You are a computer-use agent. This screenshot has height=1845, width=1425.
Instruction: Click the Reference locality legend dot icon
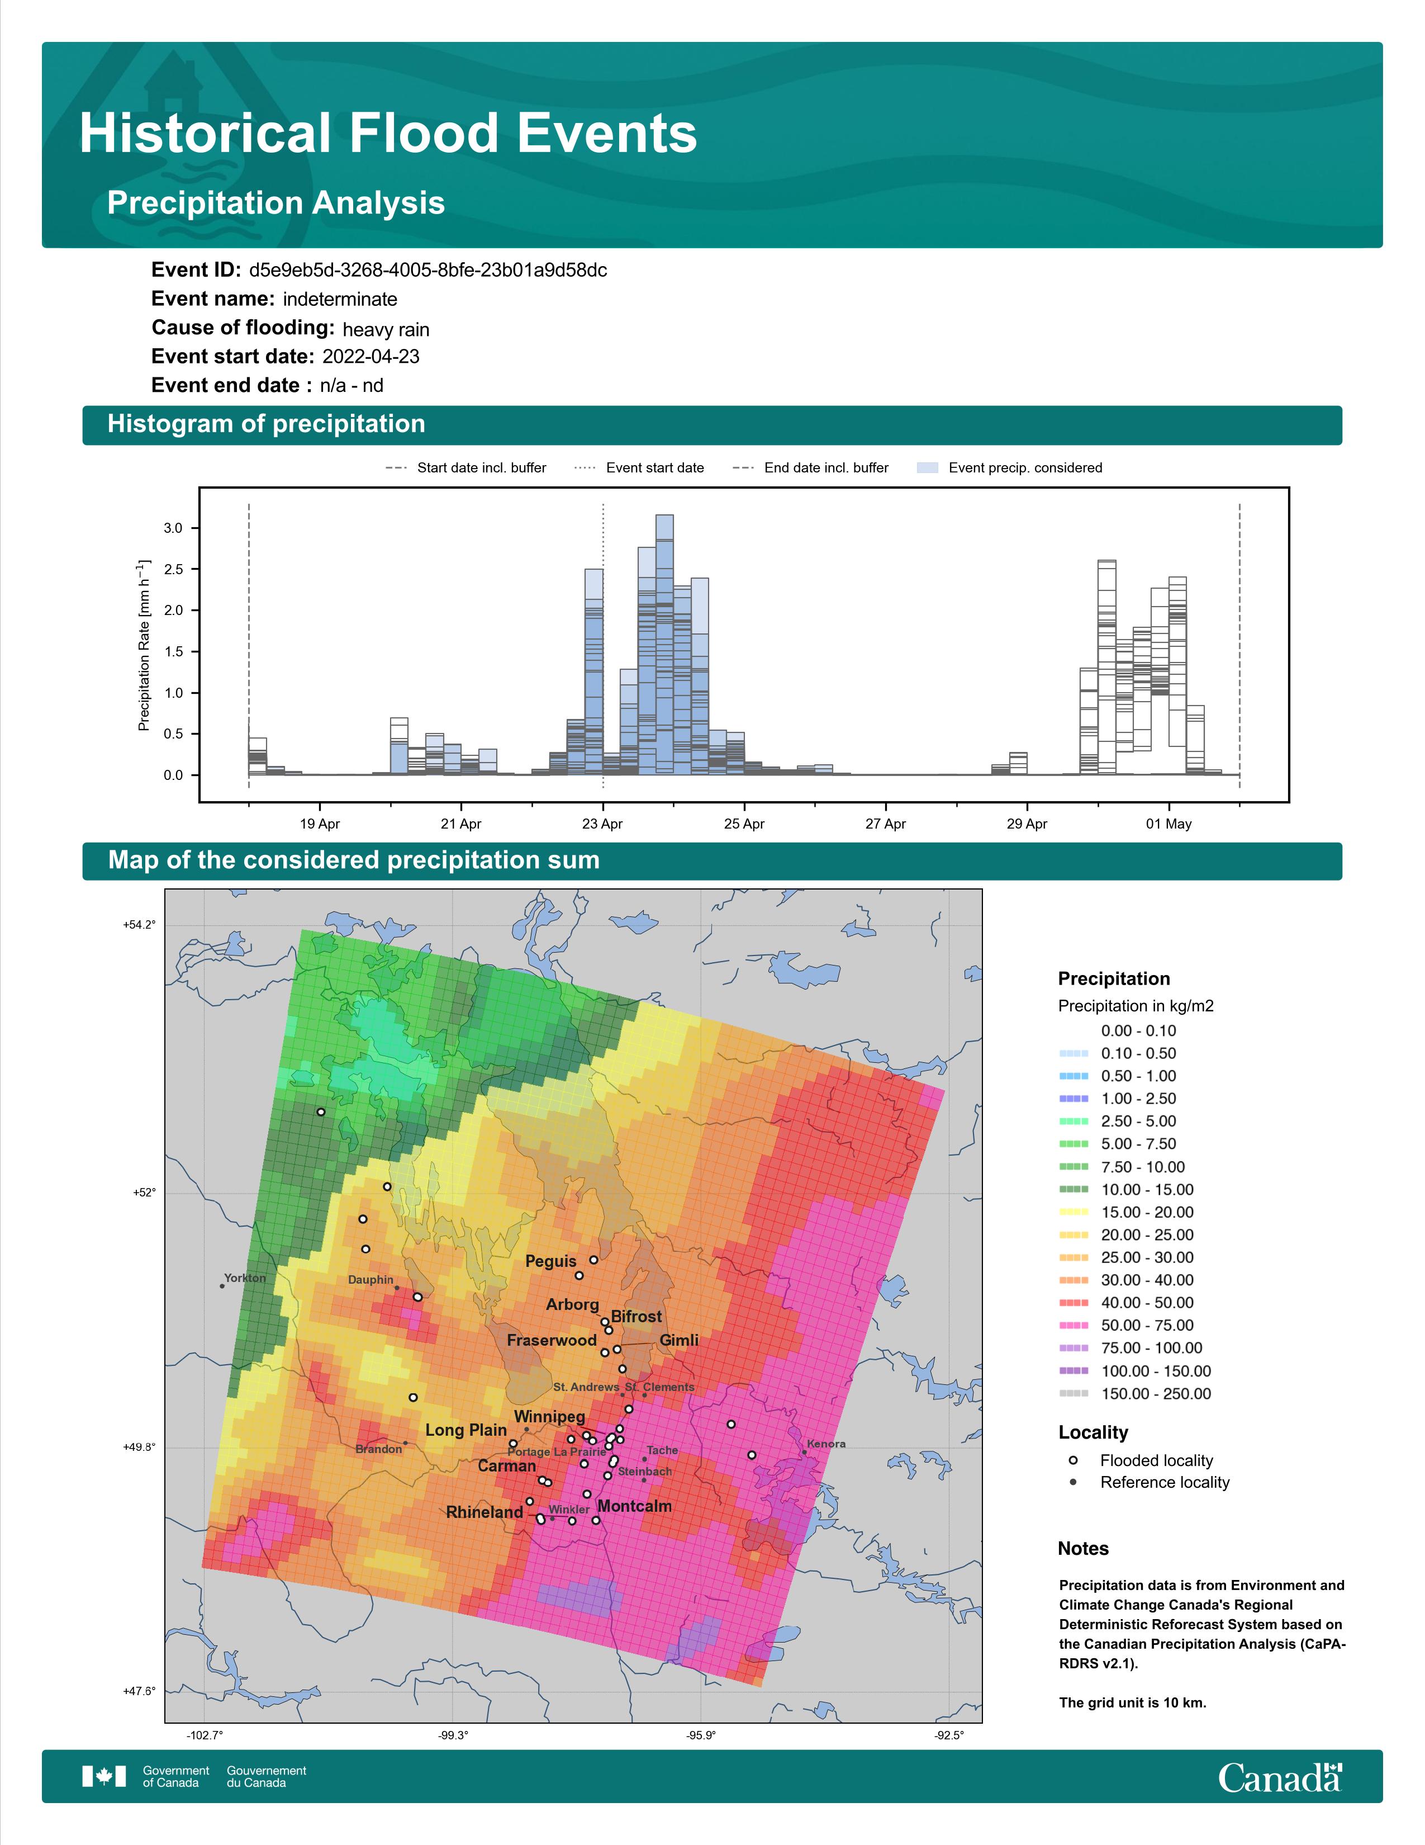(1073, 1482)
